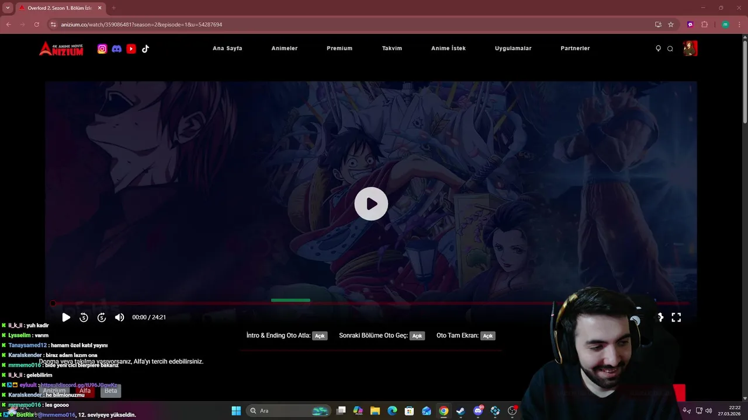
Task: Open the tab search dropdown in Chrome
Action: (7, 8)
